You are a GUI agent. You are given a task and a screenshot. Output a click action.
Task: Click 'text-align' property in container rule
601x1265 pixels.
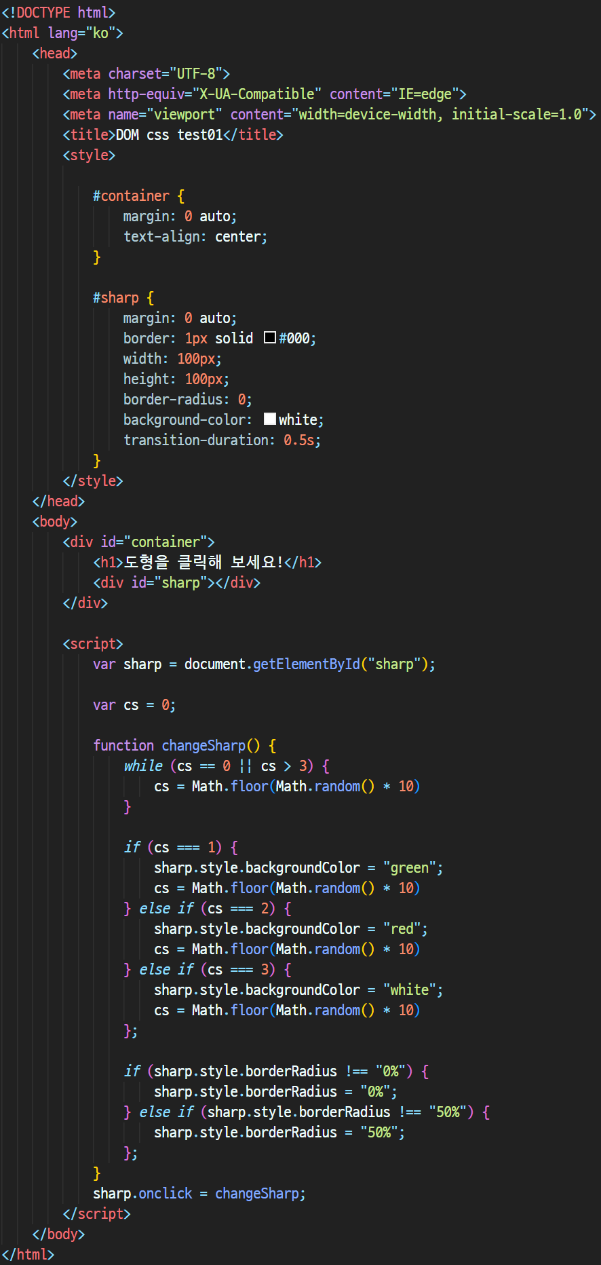161,236
